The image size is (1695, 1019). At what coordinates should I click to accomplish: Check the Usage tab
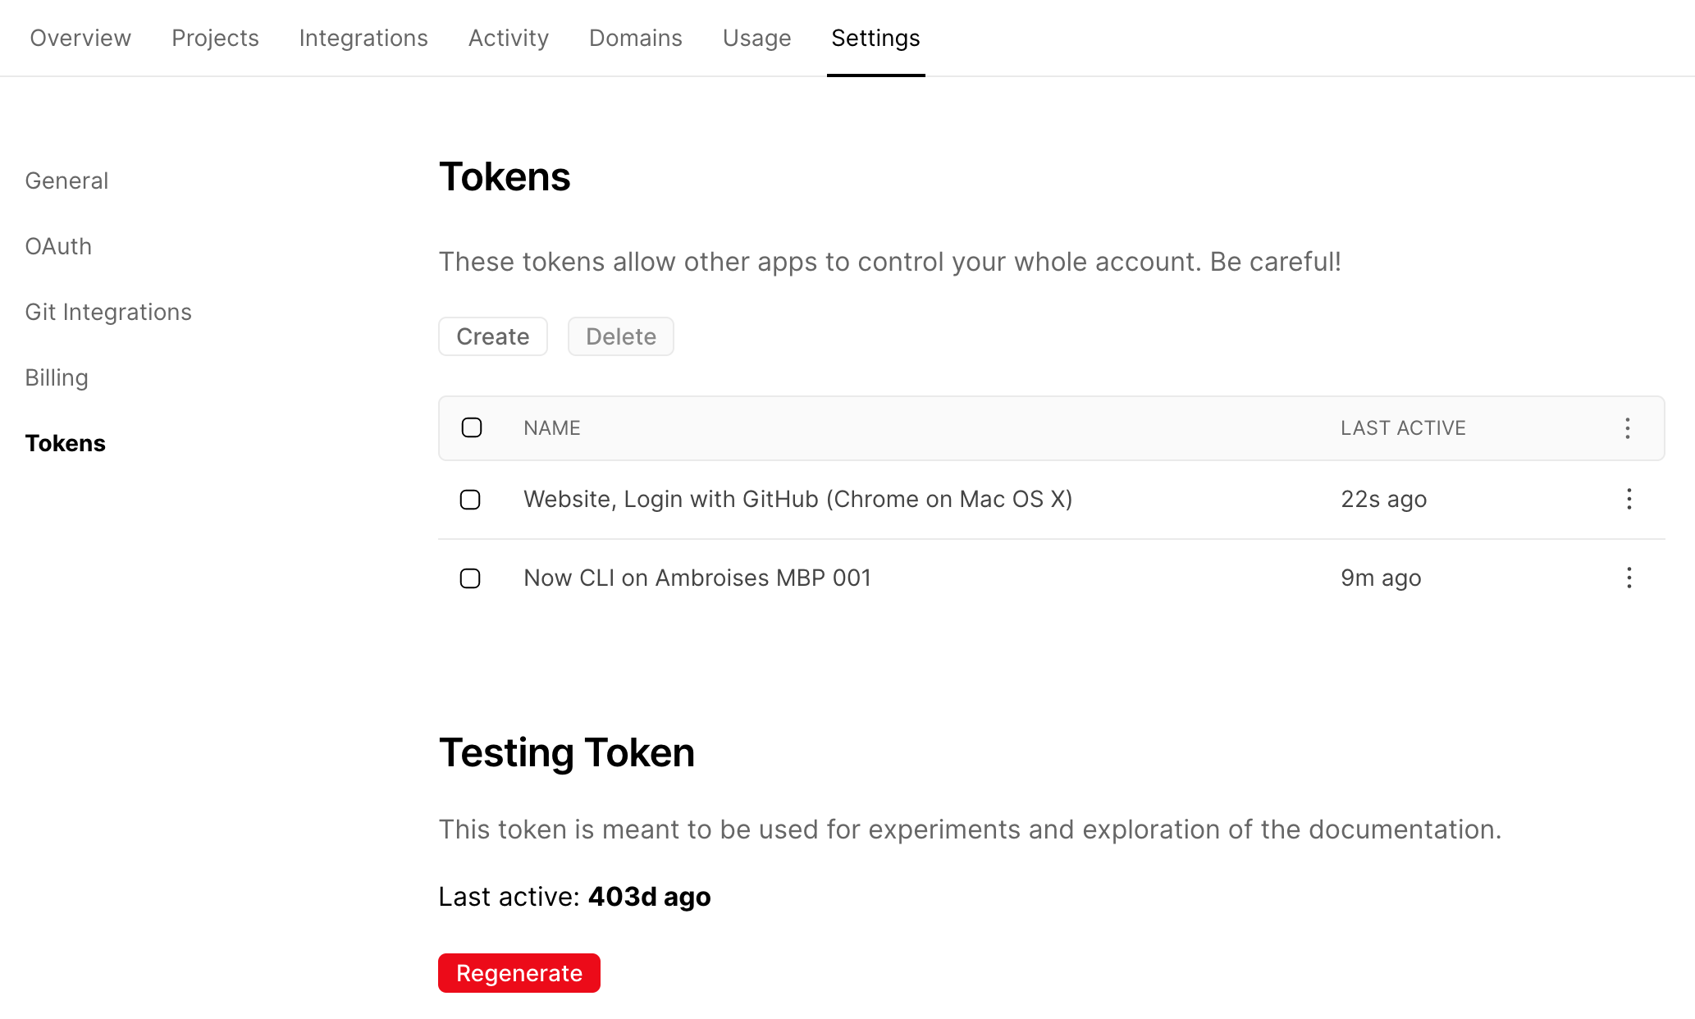click(756, 38)
